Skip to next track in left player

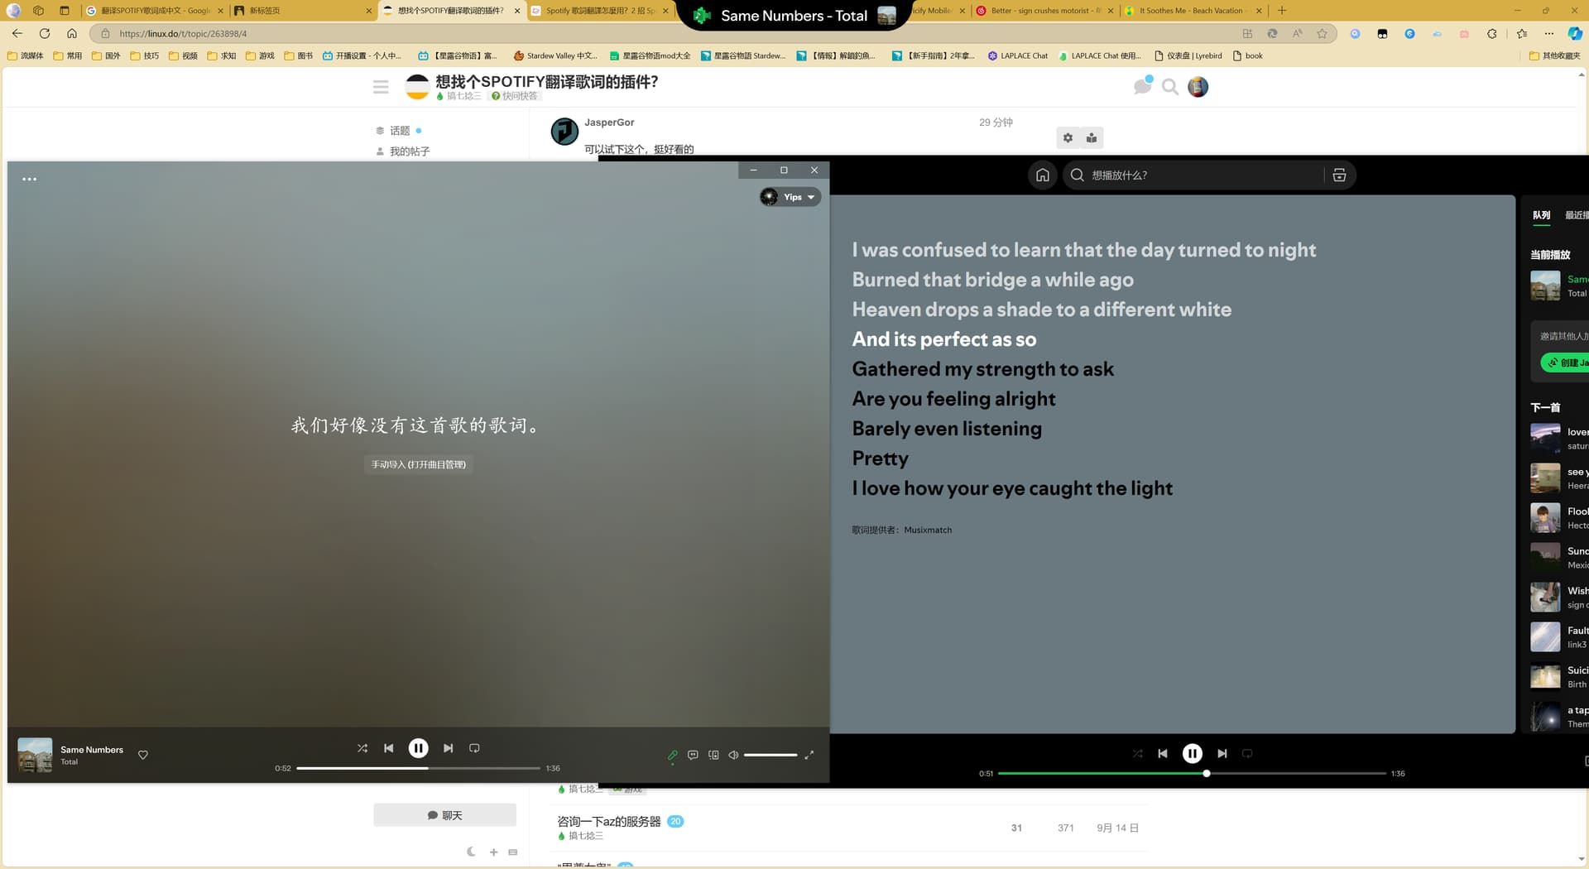click(448, 748)
